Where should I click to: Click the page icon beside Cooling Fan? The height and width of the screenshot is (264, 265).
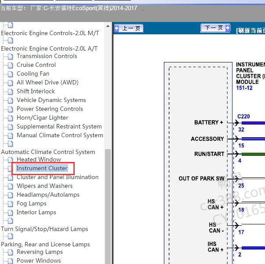(x=10, y=74)
